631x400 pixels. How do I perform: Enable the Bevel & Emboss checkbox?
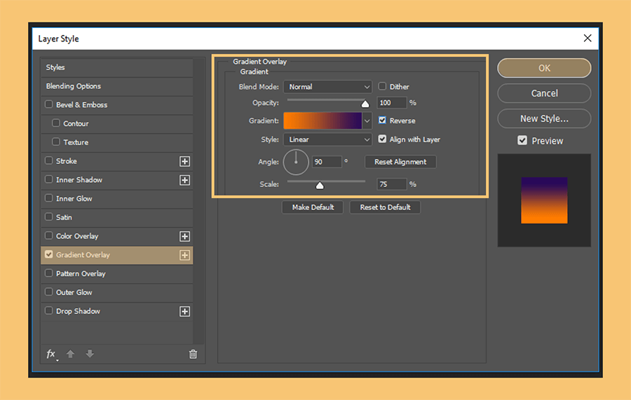point(49,104)
